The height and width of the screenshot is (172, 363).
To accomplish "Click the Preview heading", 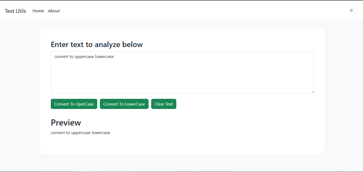I will 66,123.
